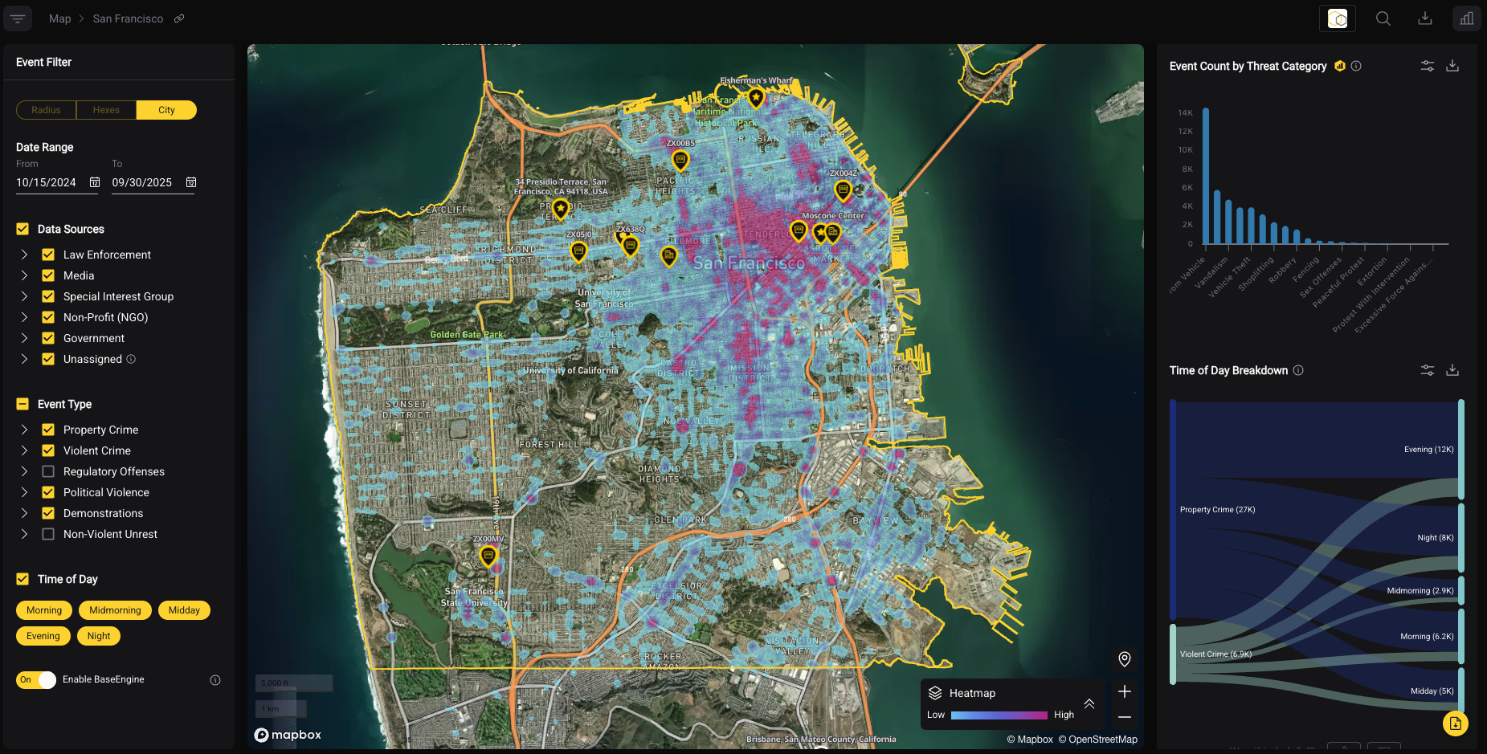The width and height of the screenshot is (1487, 754).
Task: Click San Francisco breadcrumb
Action: (128, 18)
